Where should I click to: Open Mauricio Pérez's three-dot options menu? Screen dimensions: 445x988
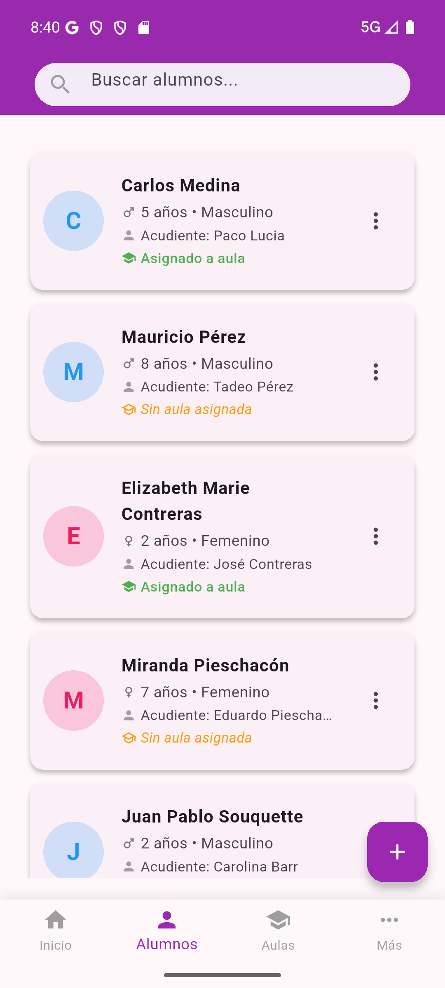tap(375, 372)
